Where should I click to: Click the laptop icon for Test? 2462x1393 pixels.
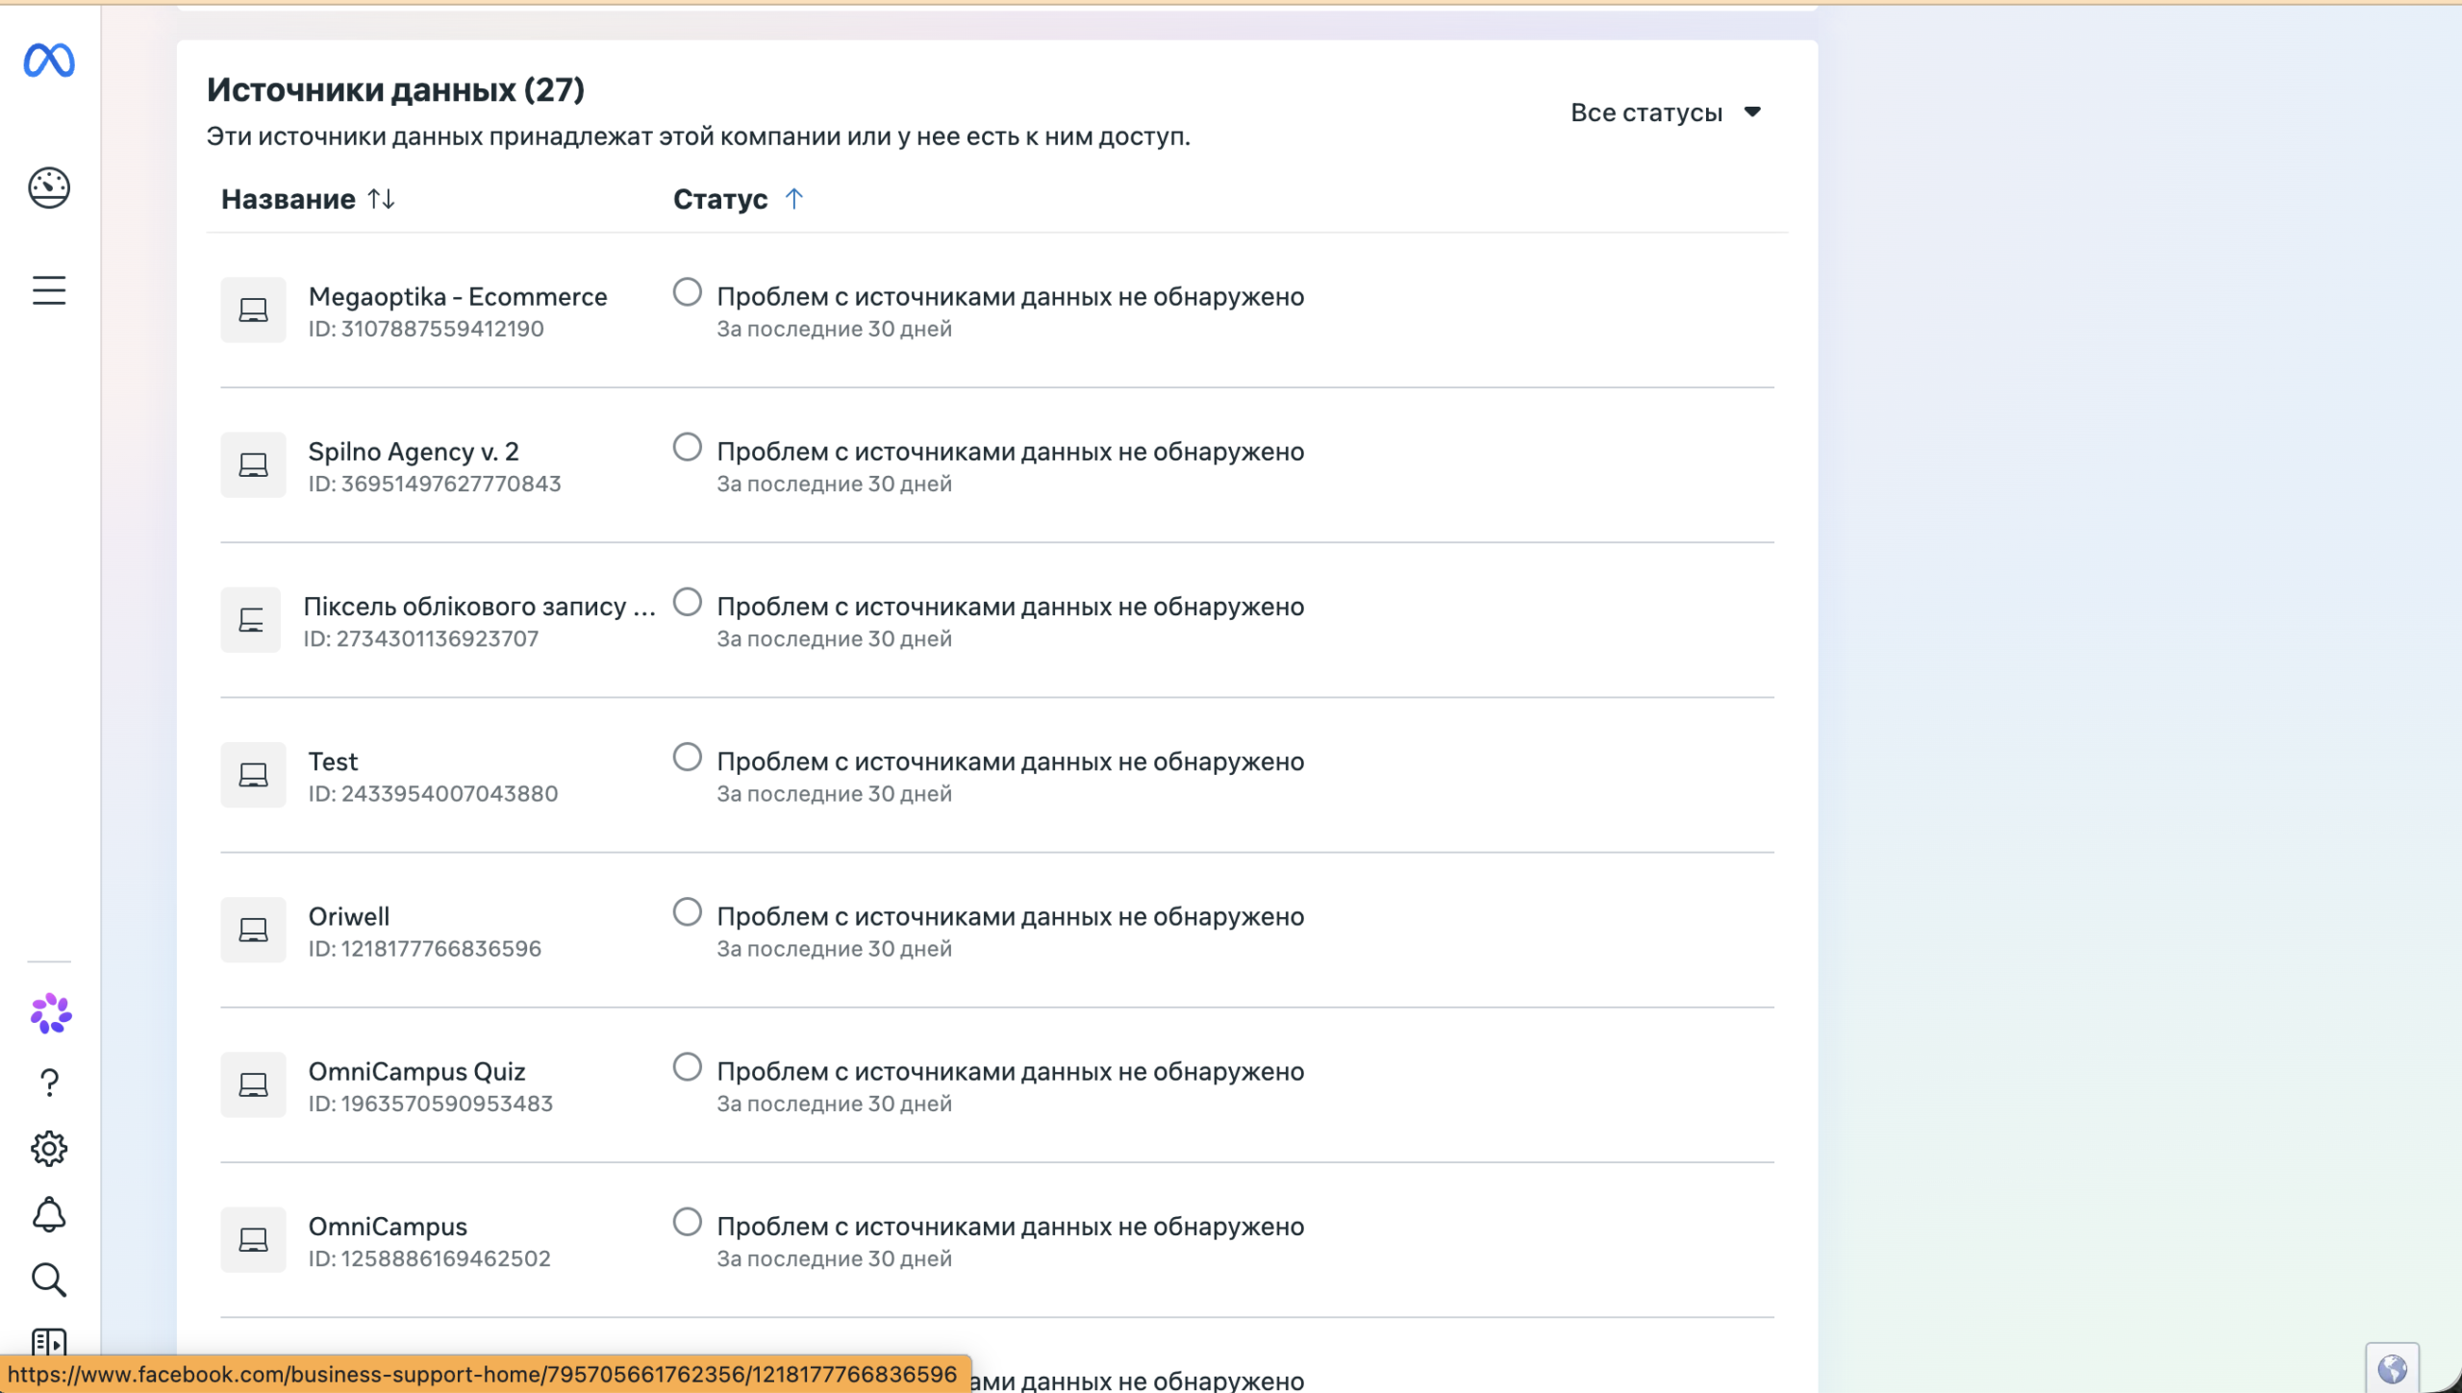(x=253, y=775)
